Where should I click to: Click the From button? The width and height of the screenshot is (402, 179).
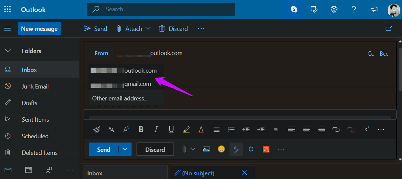[x=101, y=53]
